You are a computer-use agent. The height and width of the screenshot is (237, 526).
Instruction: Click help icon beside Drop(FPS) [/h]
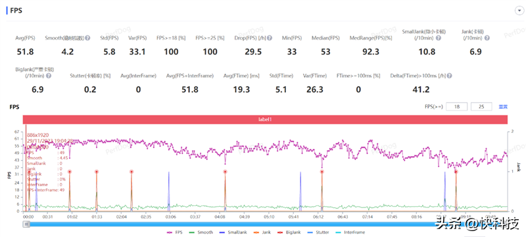(270, 38)
